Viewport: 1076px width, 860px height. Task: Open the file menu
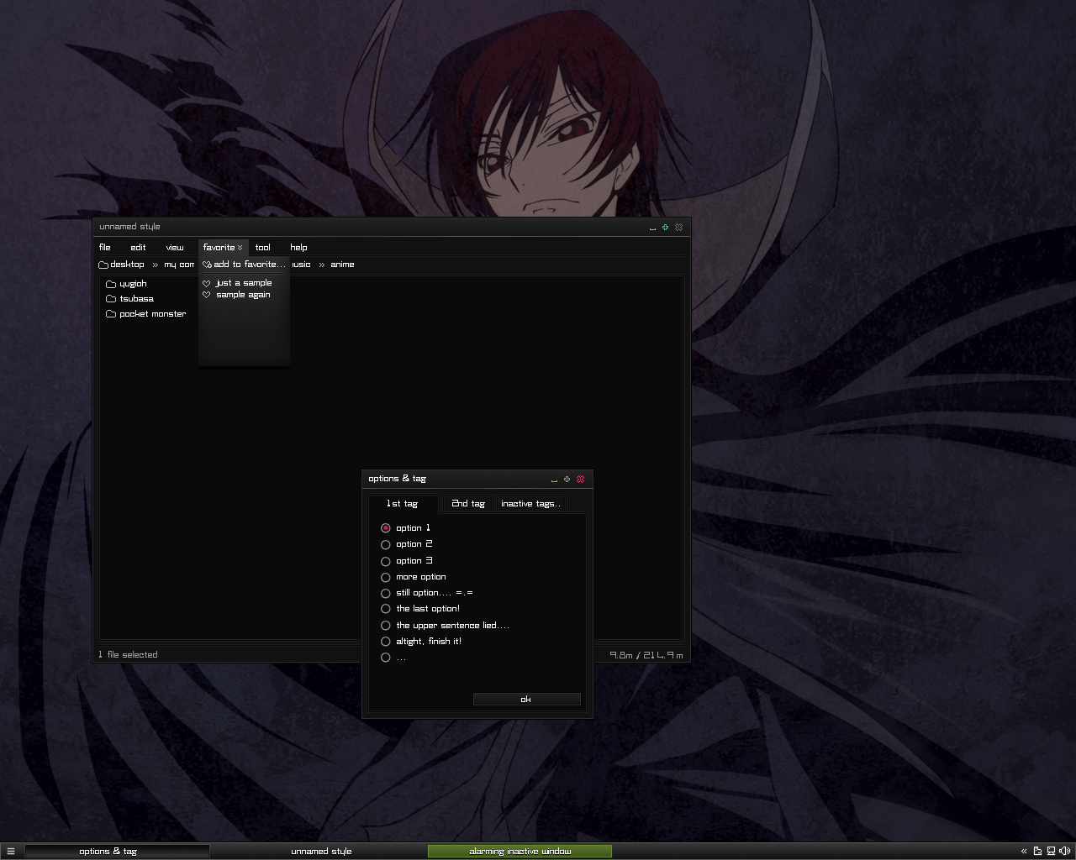(105, 248)
